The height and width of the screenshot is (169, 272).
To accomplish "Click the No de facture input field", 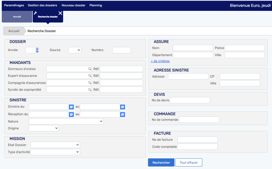I will (197, 139).
